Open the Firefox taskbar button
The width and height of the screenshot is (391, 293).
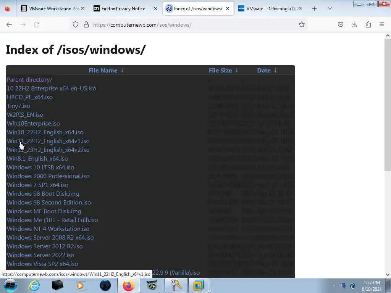click(128, 285)
